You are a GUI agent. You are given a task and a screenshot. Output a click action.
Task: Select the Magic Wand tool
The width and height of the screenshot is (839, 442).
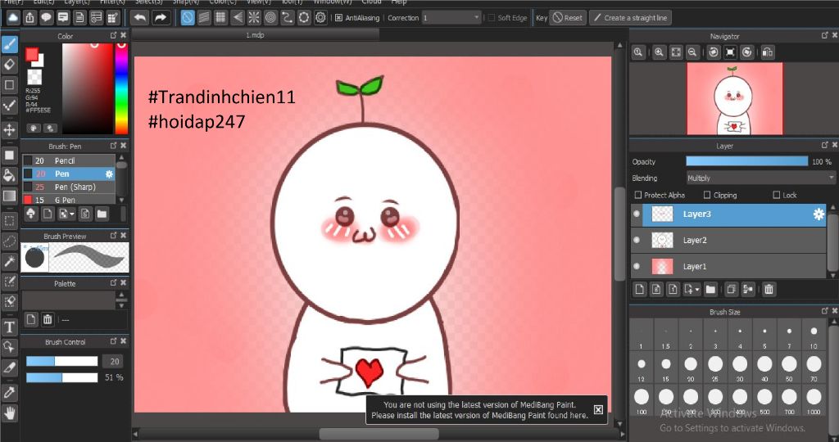[x=10, y=261]
